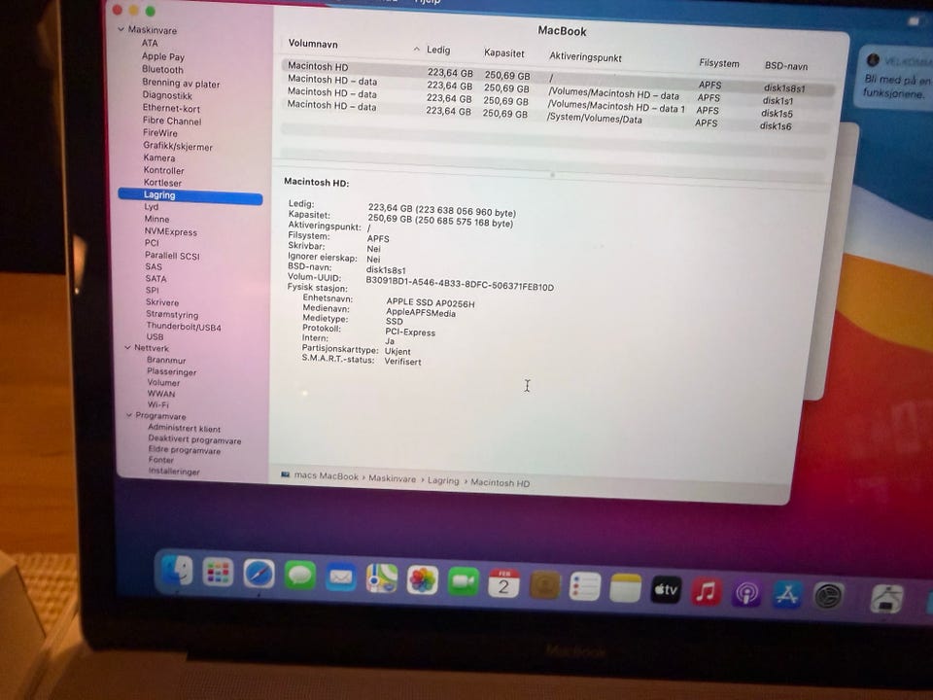Open Apple TV app in Dock
The width and height of the screenshot is (933, 700).
[666, 590]
